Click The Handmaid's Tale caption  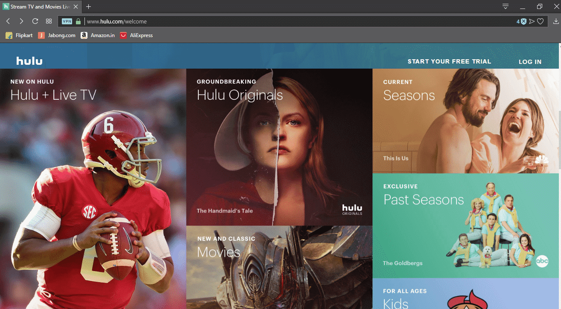coord(225,211)
